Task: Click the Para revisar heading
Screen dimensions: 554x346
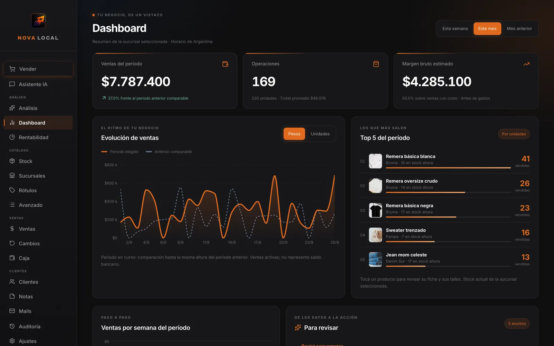Action: coord(321,328)
